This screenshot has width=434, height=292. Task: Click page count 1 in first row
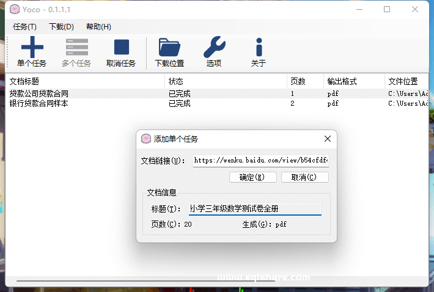(x=292, y=93)
